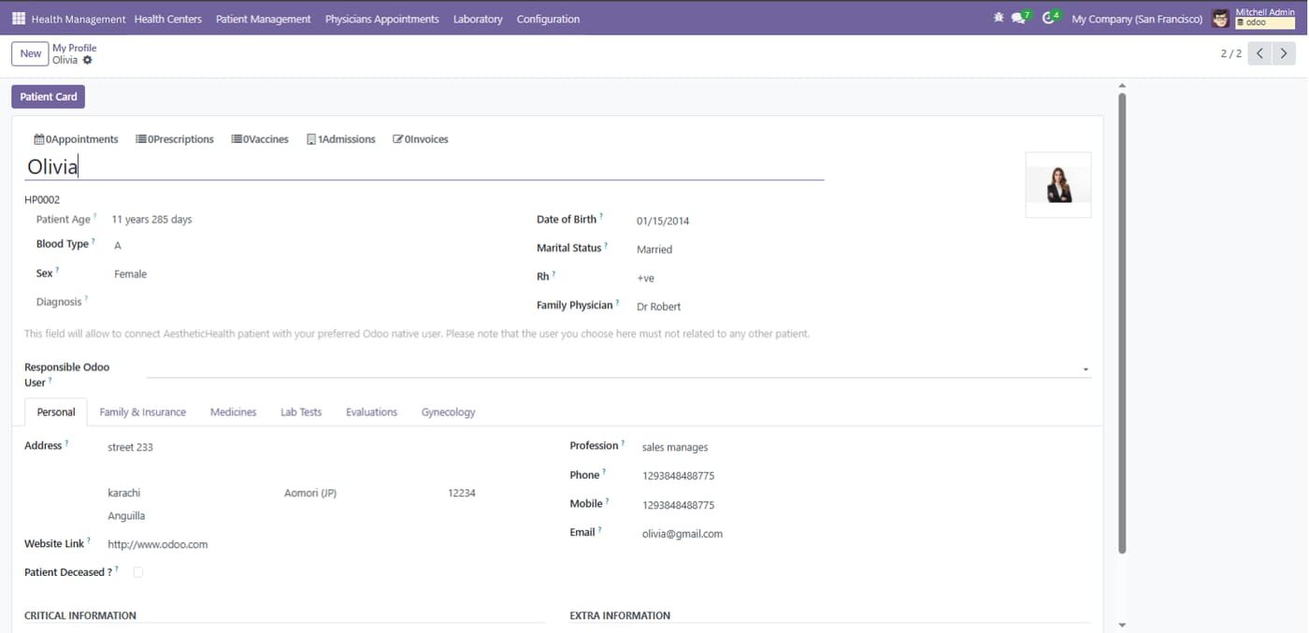Switch to the Medicines tab
The width and height of the screenshot is (1309, 633).
(x=234, y=412)
